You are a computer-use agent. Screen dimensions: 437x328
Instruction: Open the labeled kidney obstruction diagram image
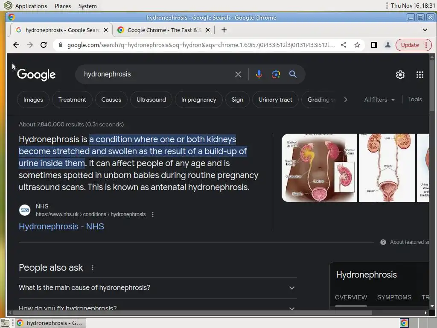319,167
